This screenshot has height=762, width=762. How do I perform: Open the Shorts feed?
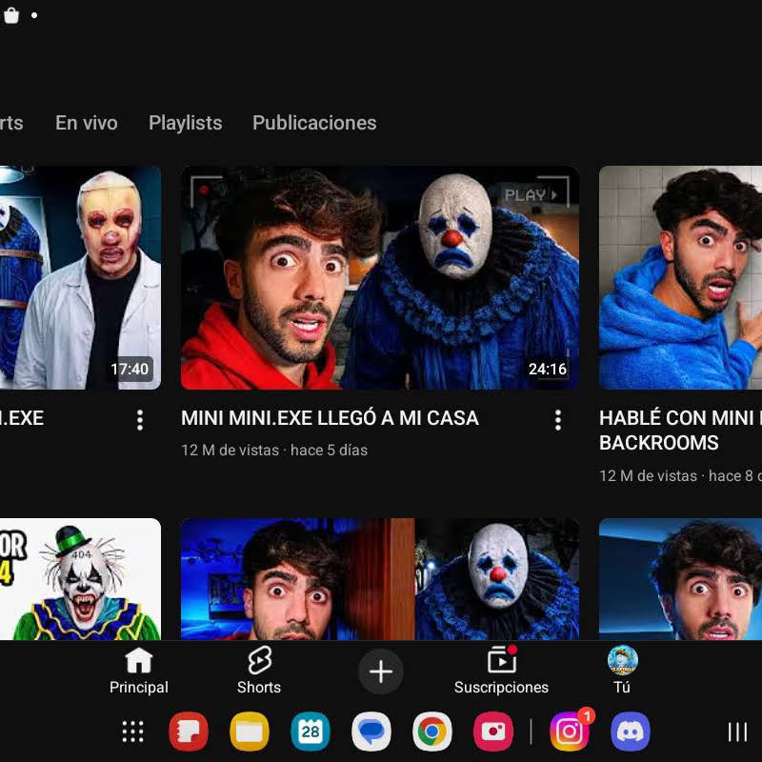point(259,671)
